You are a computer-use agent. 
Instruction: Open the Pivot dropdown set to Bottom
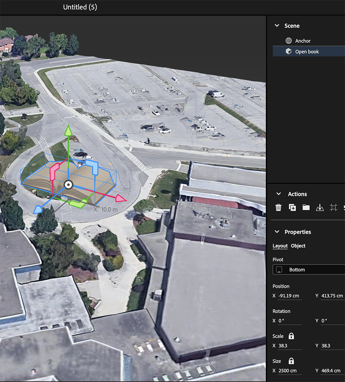click(308, 269)
